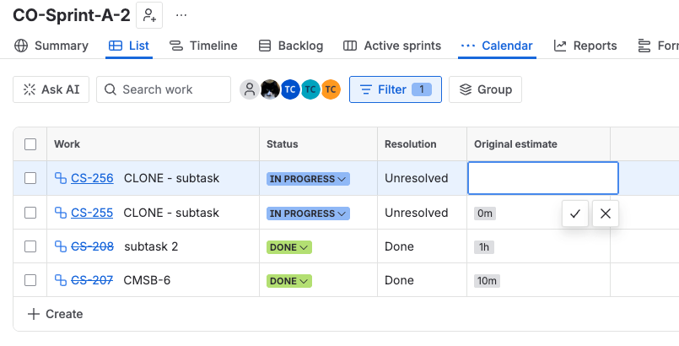Click the add people icon beside CO-Sprint-A-2
Image resolution: width=679 pixels, height=346 pixels.
(x=149, y=15)
